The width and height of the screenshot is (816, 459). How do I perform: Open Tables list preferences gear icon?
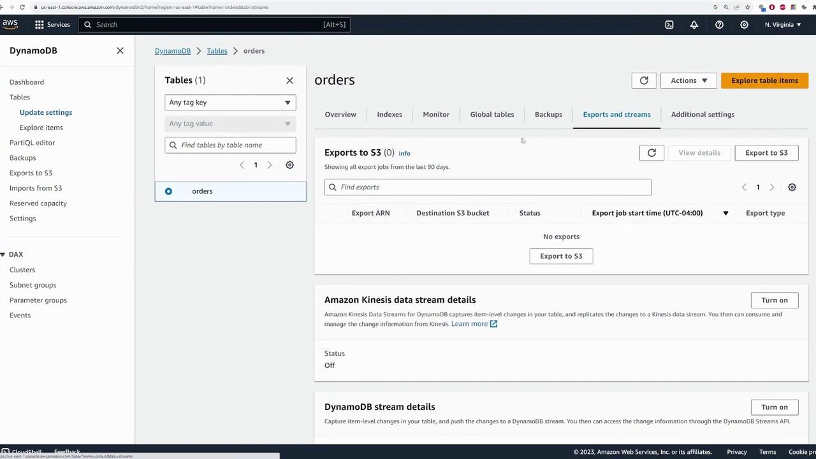[x=289, y=165]
